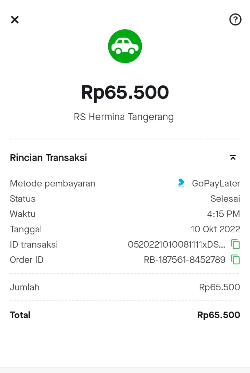
Task: Select the large Rp65.500 amount header
Action: click(125, 92)
